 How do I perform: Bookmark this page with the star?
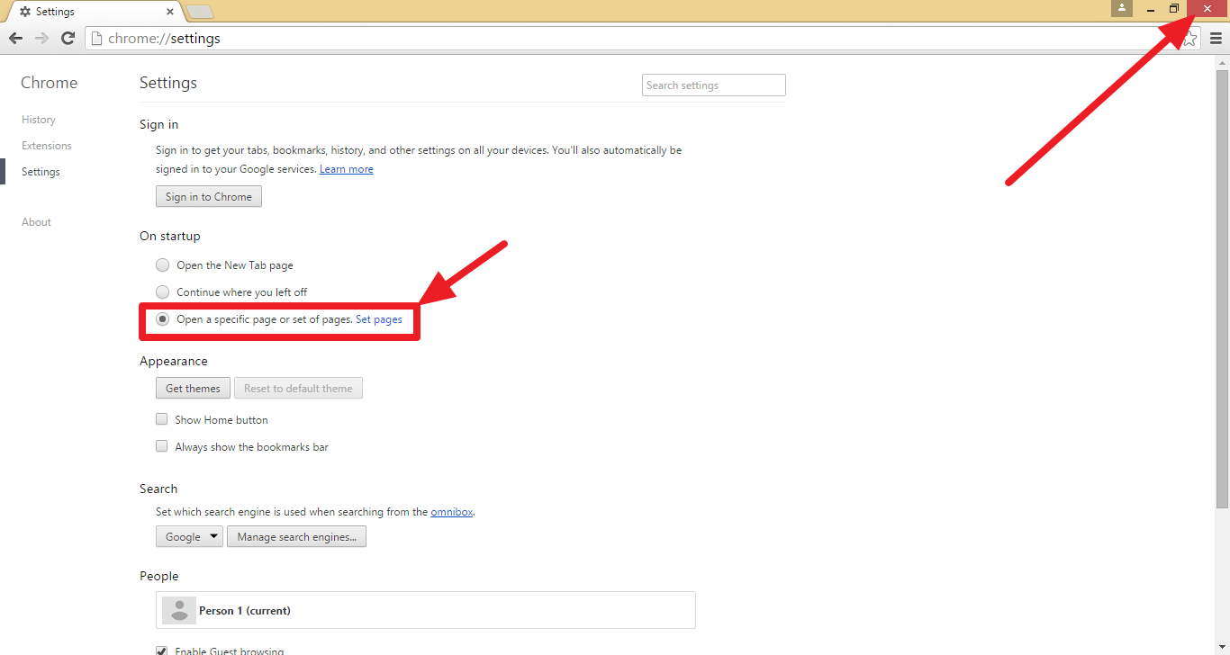tap(1189, 39)
